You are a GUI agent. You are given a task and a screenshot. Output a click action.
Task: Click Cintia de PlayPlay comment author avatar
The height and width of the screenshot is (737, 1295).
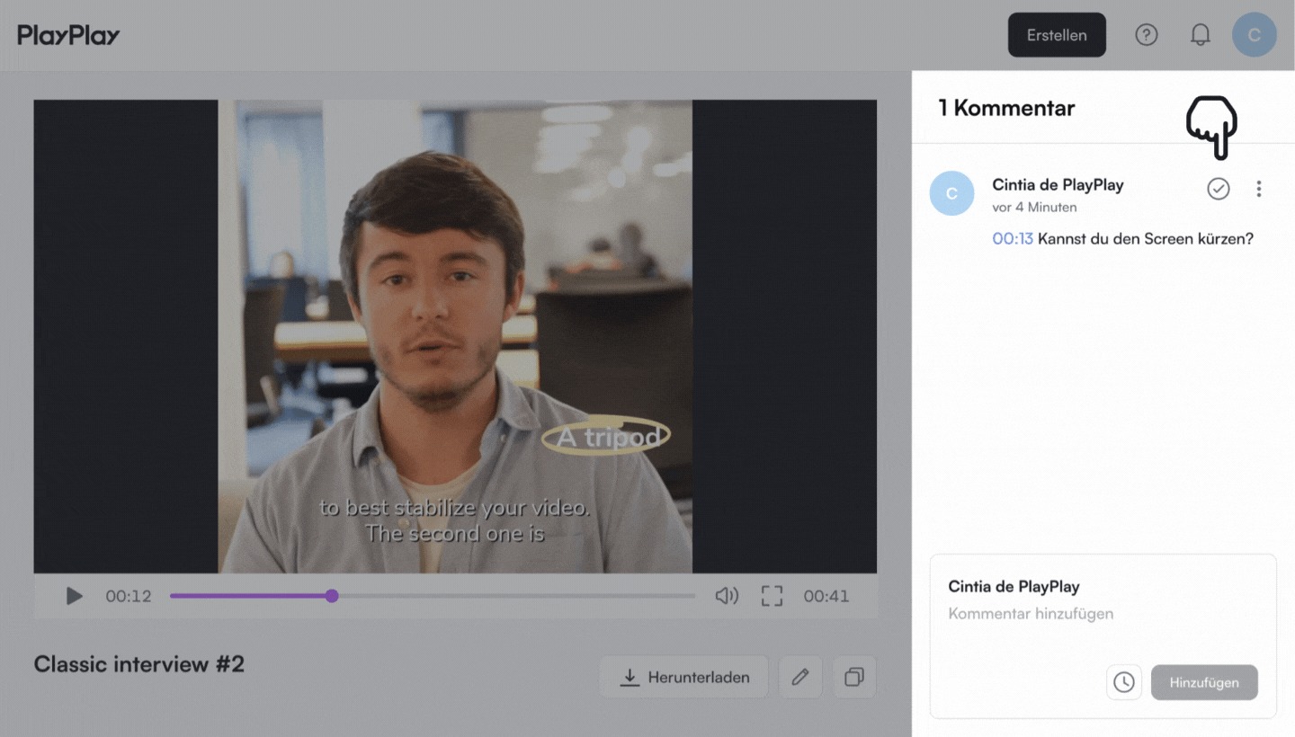[x=951, y=193]
